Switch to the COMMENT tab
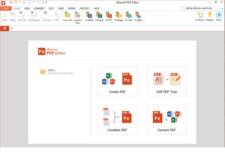The height and width of the screenshot is (153, 225). (39, 9)
